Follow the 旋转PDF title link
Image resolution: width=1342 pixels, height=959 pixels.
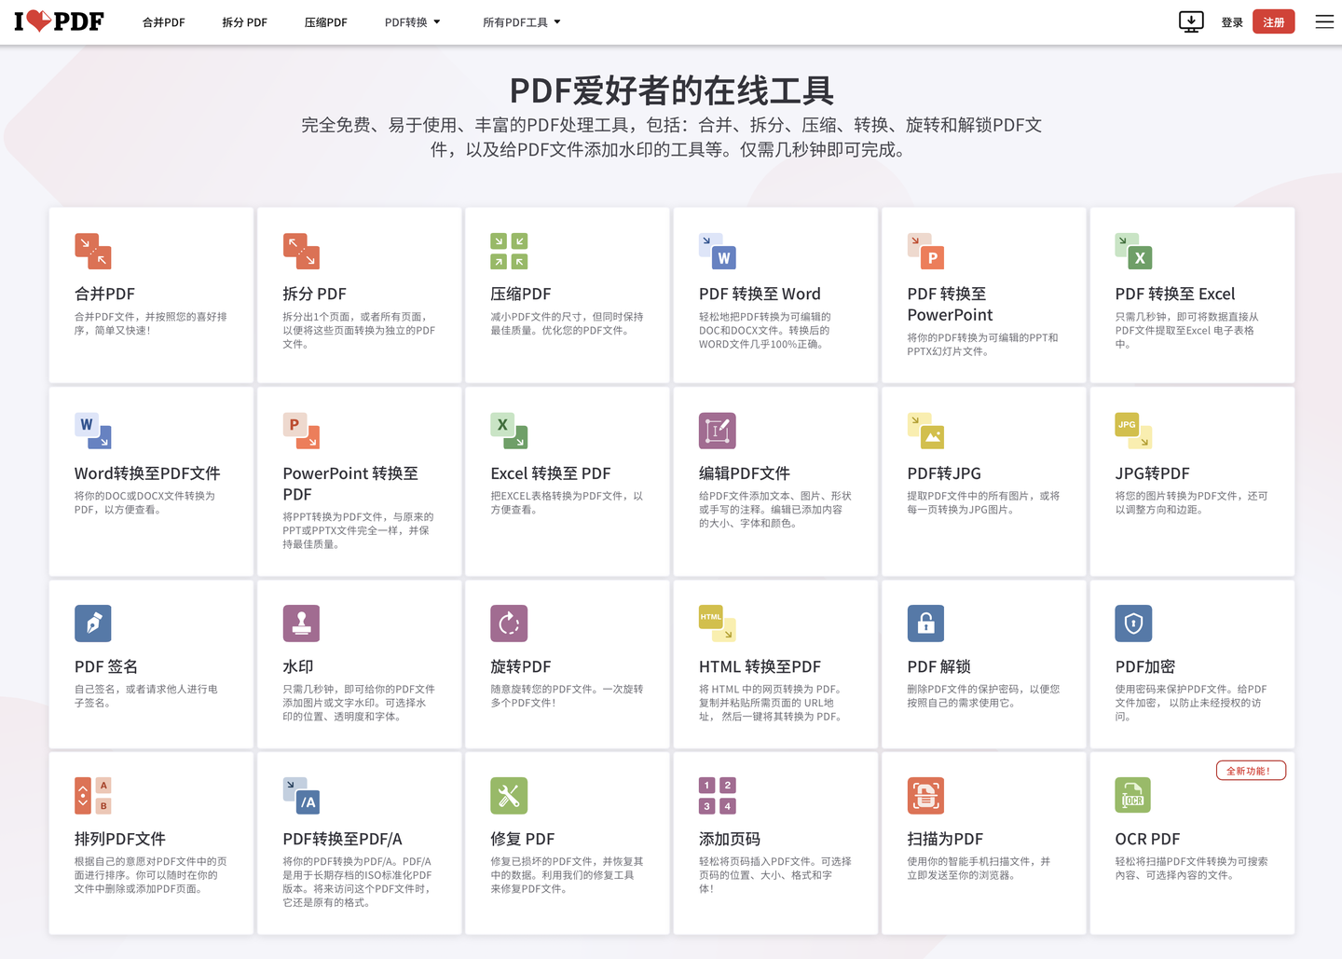[x=521, y=666]
